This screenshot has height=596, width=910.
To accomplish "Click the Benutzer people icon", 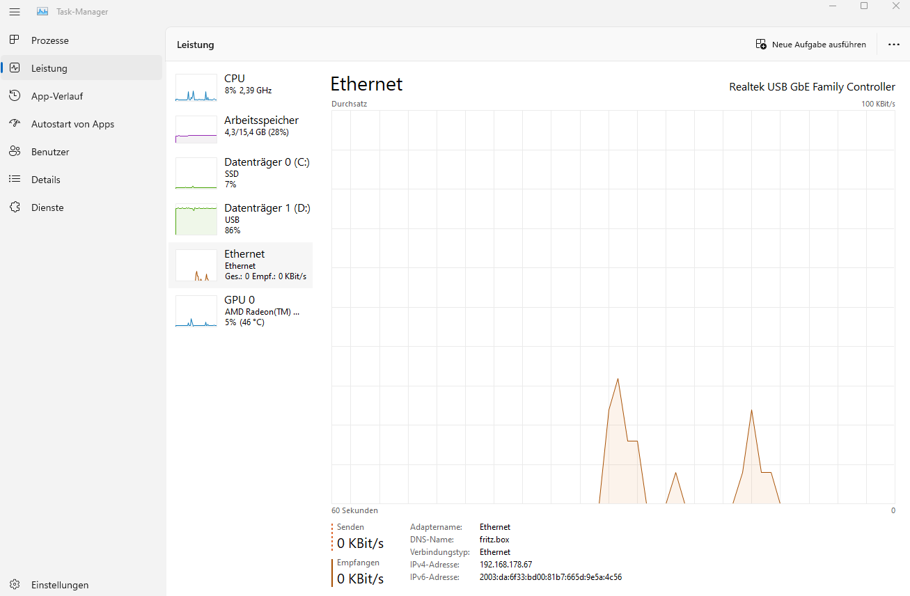I will [14, 151].
